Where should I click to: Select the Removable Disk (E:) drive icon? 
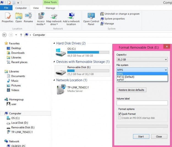[61, 72]
